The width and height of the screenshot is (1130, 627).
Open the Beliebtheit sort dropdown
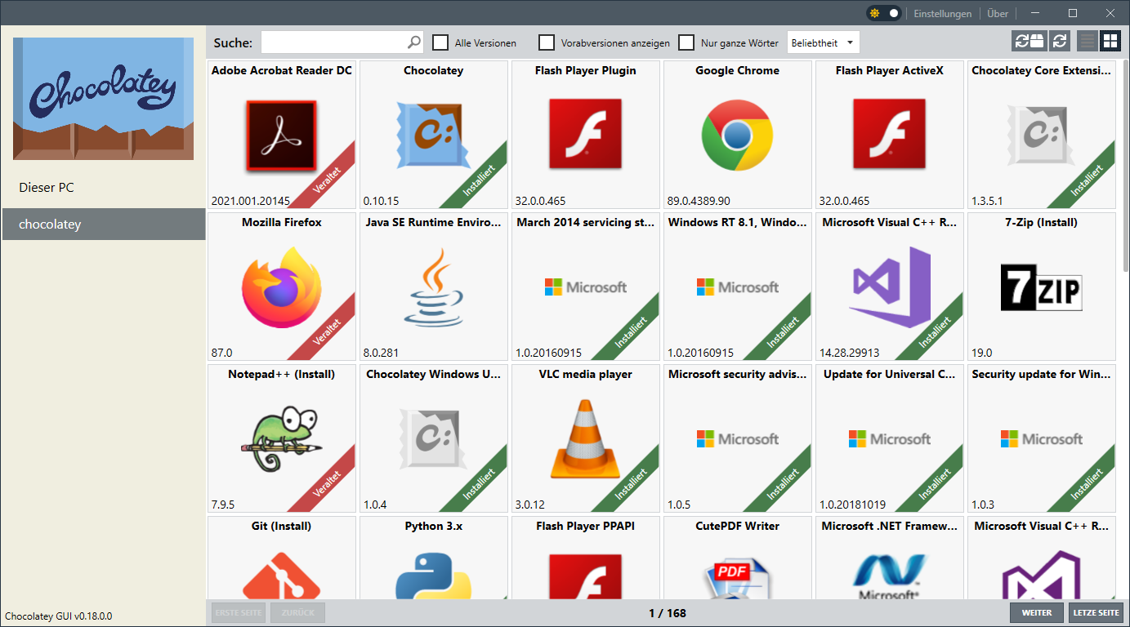(x=824, y=42)
